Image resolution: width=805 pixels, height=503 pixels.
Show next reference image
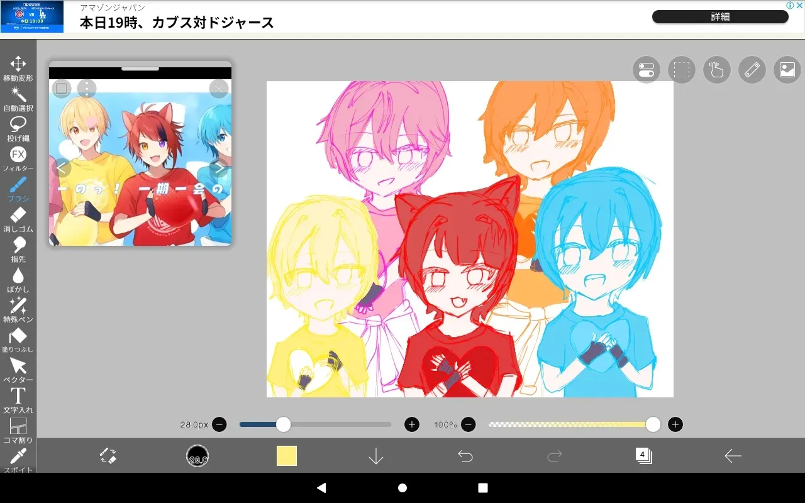(x=219, y=167)
